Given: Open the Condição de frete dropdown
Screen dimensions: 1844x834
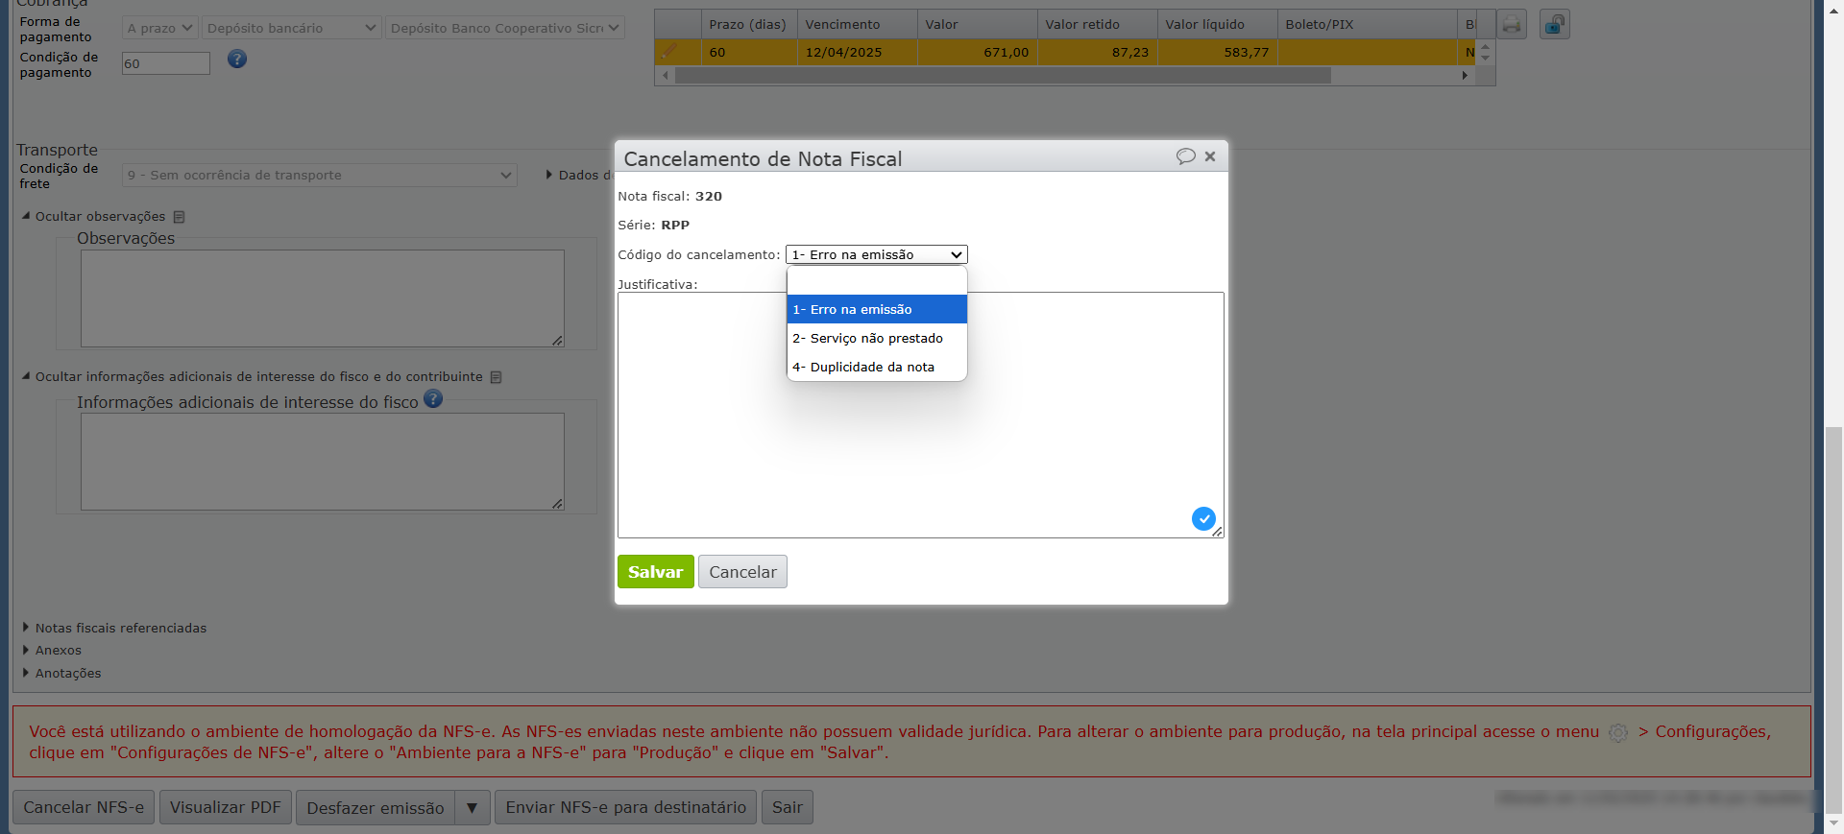Looking at the screenshot, I should [319, 176].
